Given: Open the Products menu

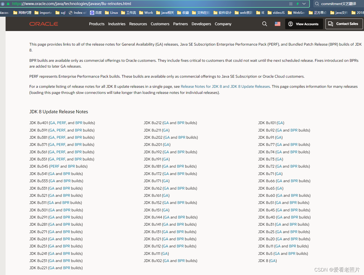Looking at the screenshot, I should click(97, 24).
